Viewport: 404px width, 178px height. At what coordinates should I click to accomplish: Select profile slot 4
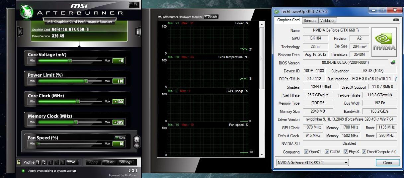pyautogui.click(x=56, y=162)
